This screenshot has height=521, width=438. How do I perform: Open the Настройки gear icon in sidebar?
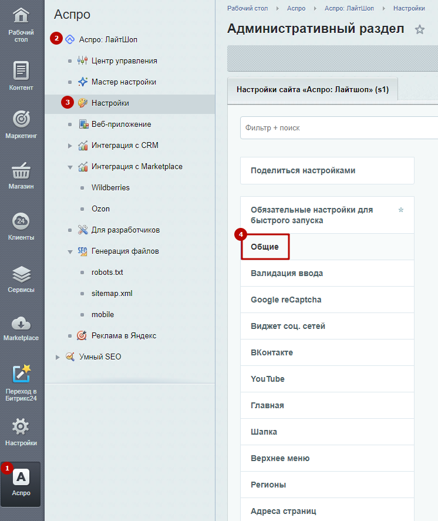pos(21,426)
